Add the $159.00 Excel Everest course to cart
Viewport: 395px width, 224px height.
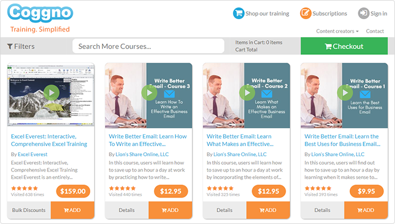(73, 210)
